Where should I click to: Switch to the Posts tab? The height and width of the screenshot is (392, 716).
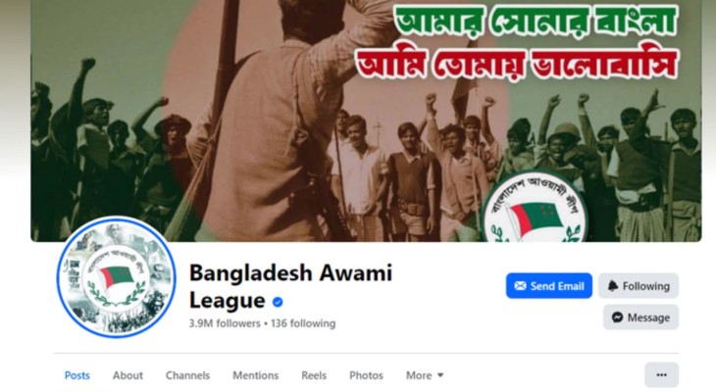[77, 375]
